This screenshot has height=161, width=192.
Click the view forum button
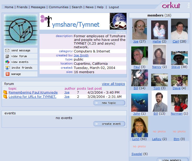click(21, 56)
